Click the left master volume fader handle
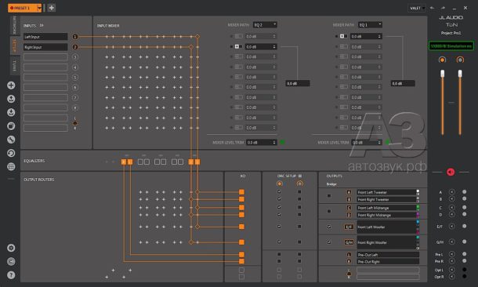478x287 pixels. pos(442,73)
